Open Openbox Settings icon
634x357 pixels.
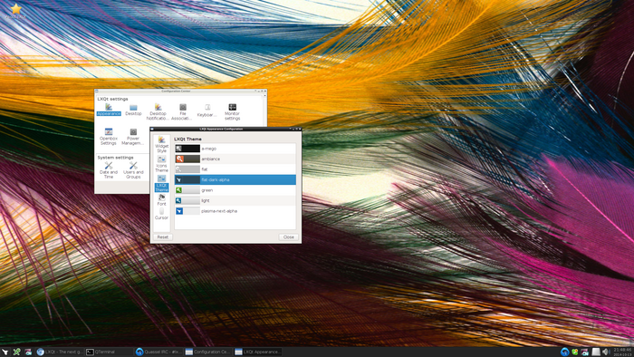pos(109,137)
